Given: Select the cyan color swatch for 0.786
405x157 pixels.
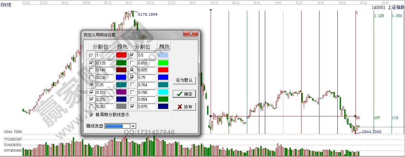Looking at the screenshot, I should click(163, 92).
